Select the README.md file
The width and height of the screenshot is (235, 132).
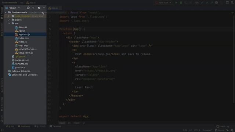tap(22, 64)
